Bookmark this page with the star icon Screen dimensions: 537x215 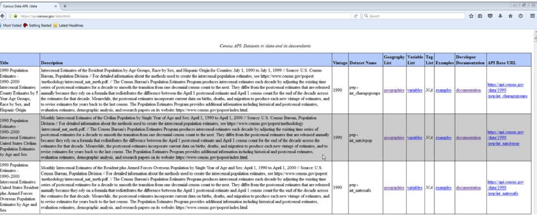click(471, 16)
